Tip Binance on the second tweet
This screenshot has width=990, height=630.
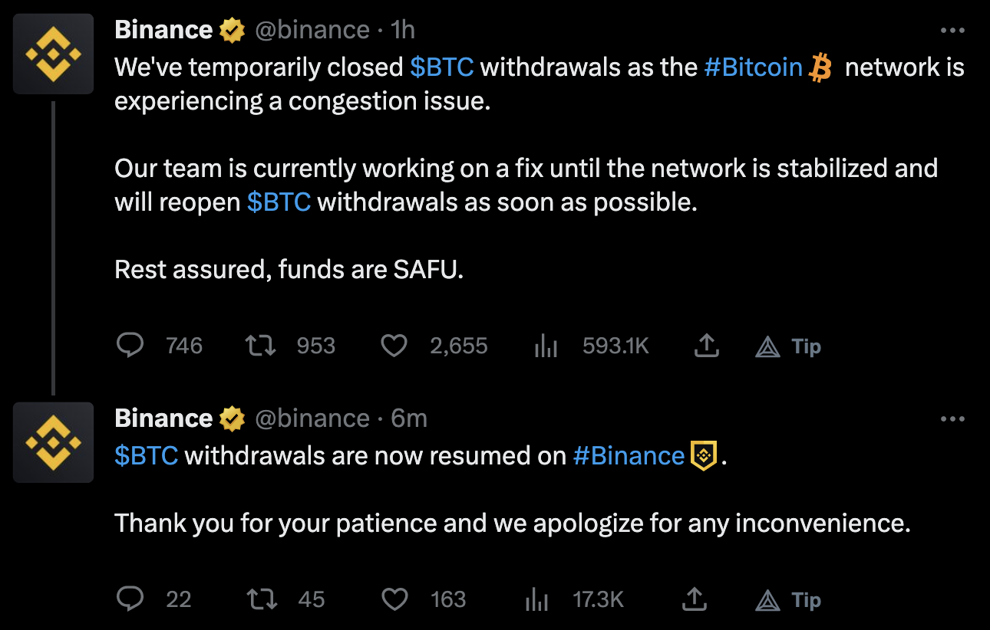tap(788, 599)
